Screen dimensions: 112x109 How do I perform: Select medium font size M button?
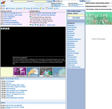coord(82,1)
